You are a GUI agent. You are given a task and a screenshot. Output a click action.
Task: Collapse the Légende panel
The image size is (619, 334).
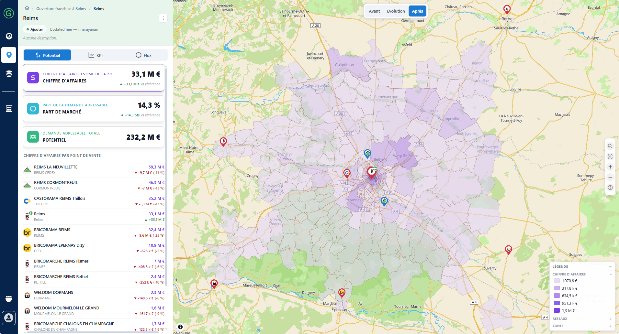click(610, 267)
